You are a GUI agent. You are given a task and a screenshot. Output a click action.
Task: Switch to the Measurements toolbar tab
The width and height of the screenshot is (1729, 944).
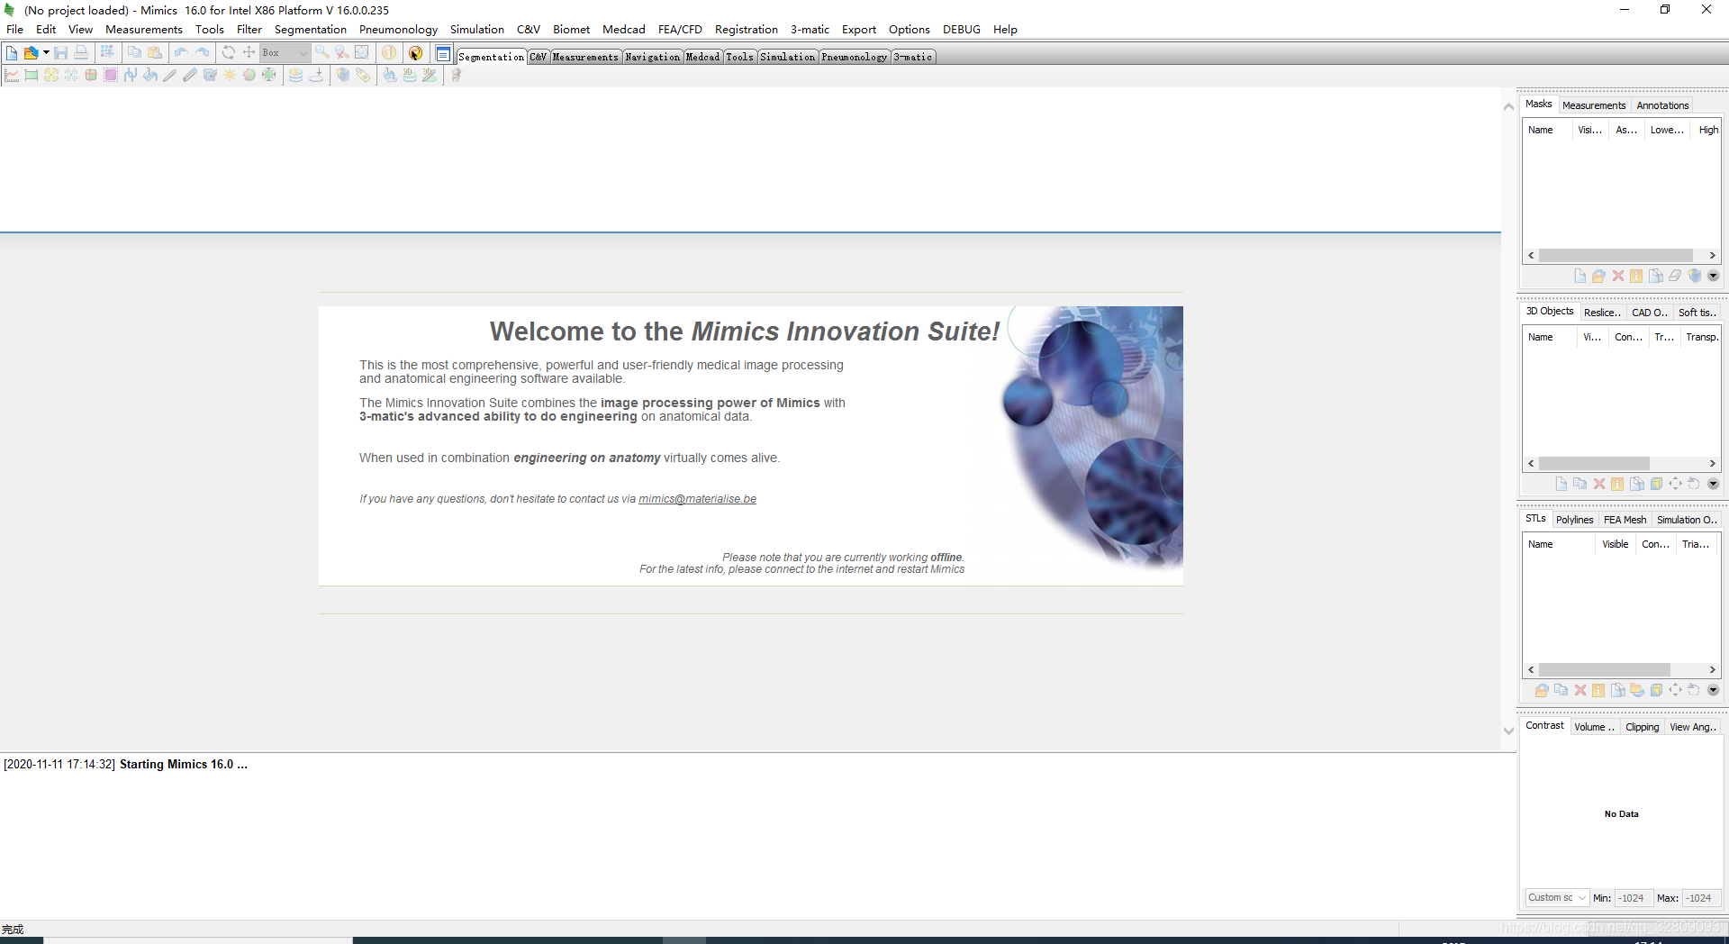click(585, 57)
